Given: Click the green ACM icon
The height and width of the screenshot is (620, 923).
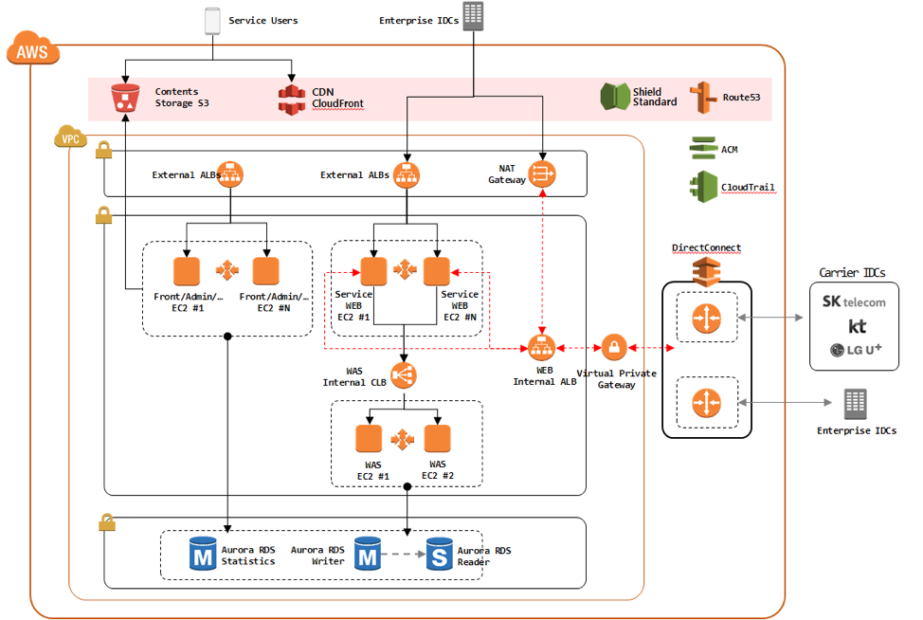Looking at the screenshot, I should pos(704,147).
